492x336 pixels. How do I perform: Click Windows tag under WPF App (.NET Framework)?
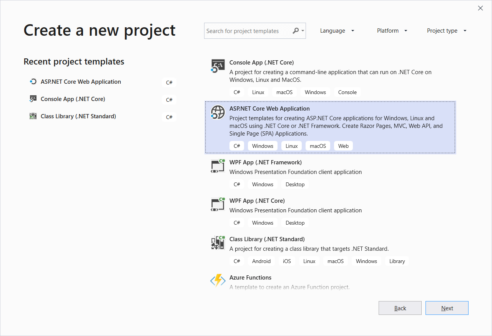click(x=263, y=184)
